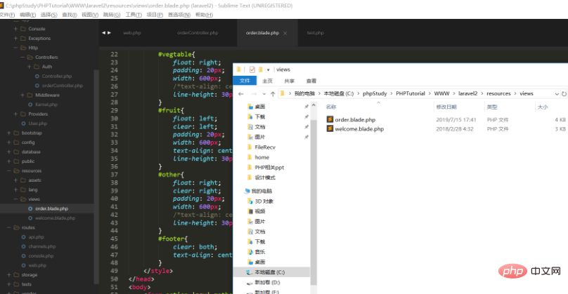568x294 pixels.
Task: Click laravel2 in the address breadcrumb
Action: click(x=467, y=93)
